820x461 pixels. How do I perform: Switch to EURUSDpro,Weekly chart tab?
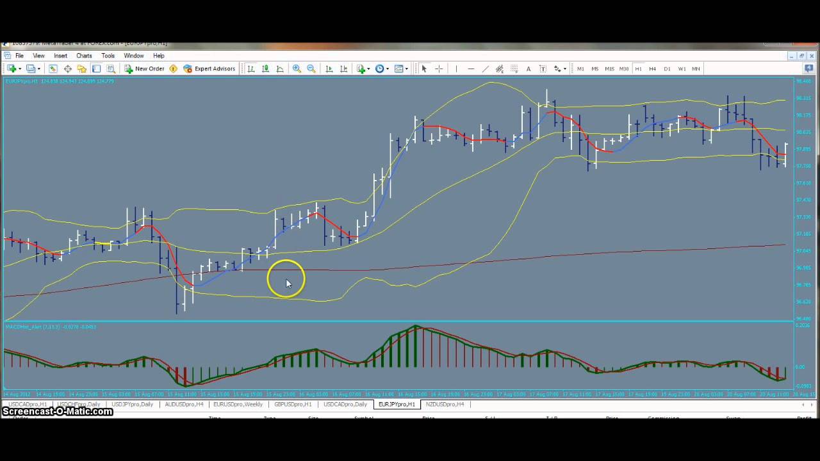coord(238,405)
